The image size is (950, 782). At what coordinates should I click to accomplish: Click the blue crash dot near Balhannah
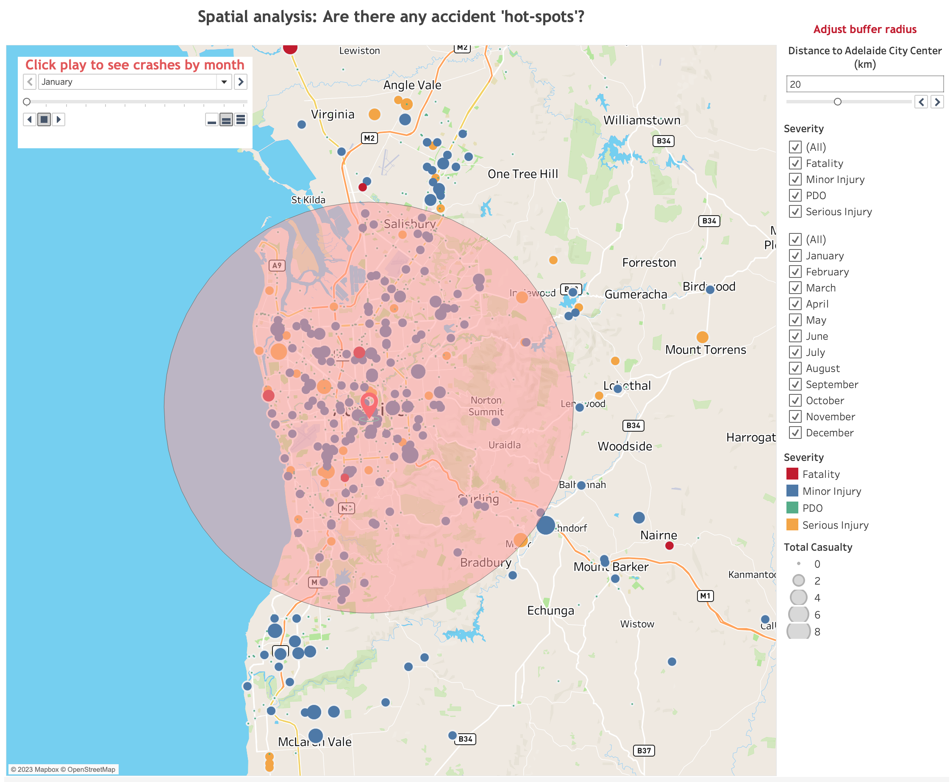coord(581,485)
